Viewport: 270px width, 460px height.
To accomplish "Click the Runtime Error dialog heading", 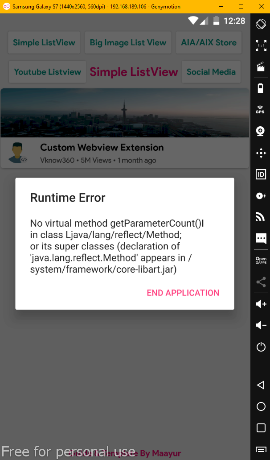I will [68, 198].
